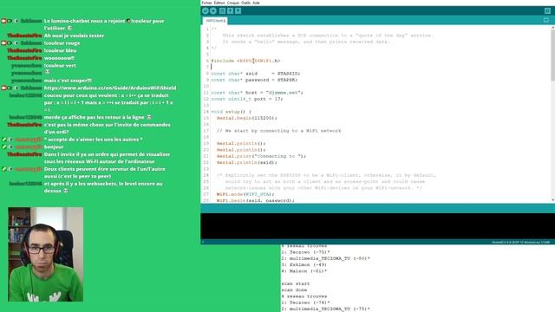555x312 pixels.
Task: Click the 'mais c'est seuper!!!' chat message
Action: coord(68,81)
